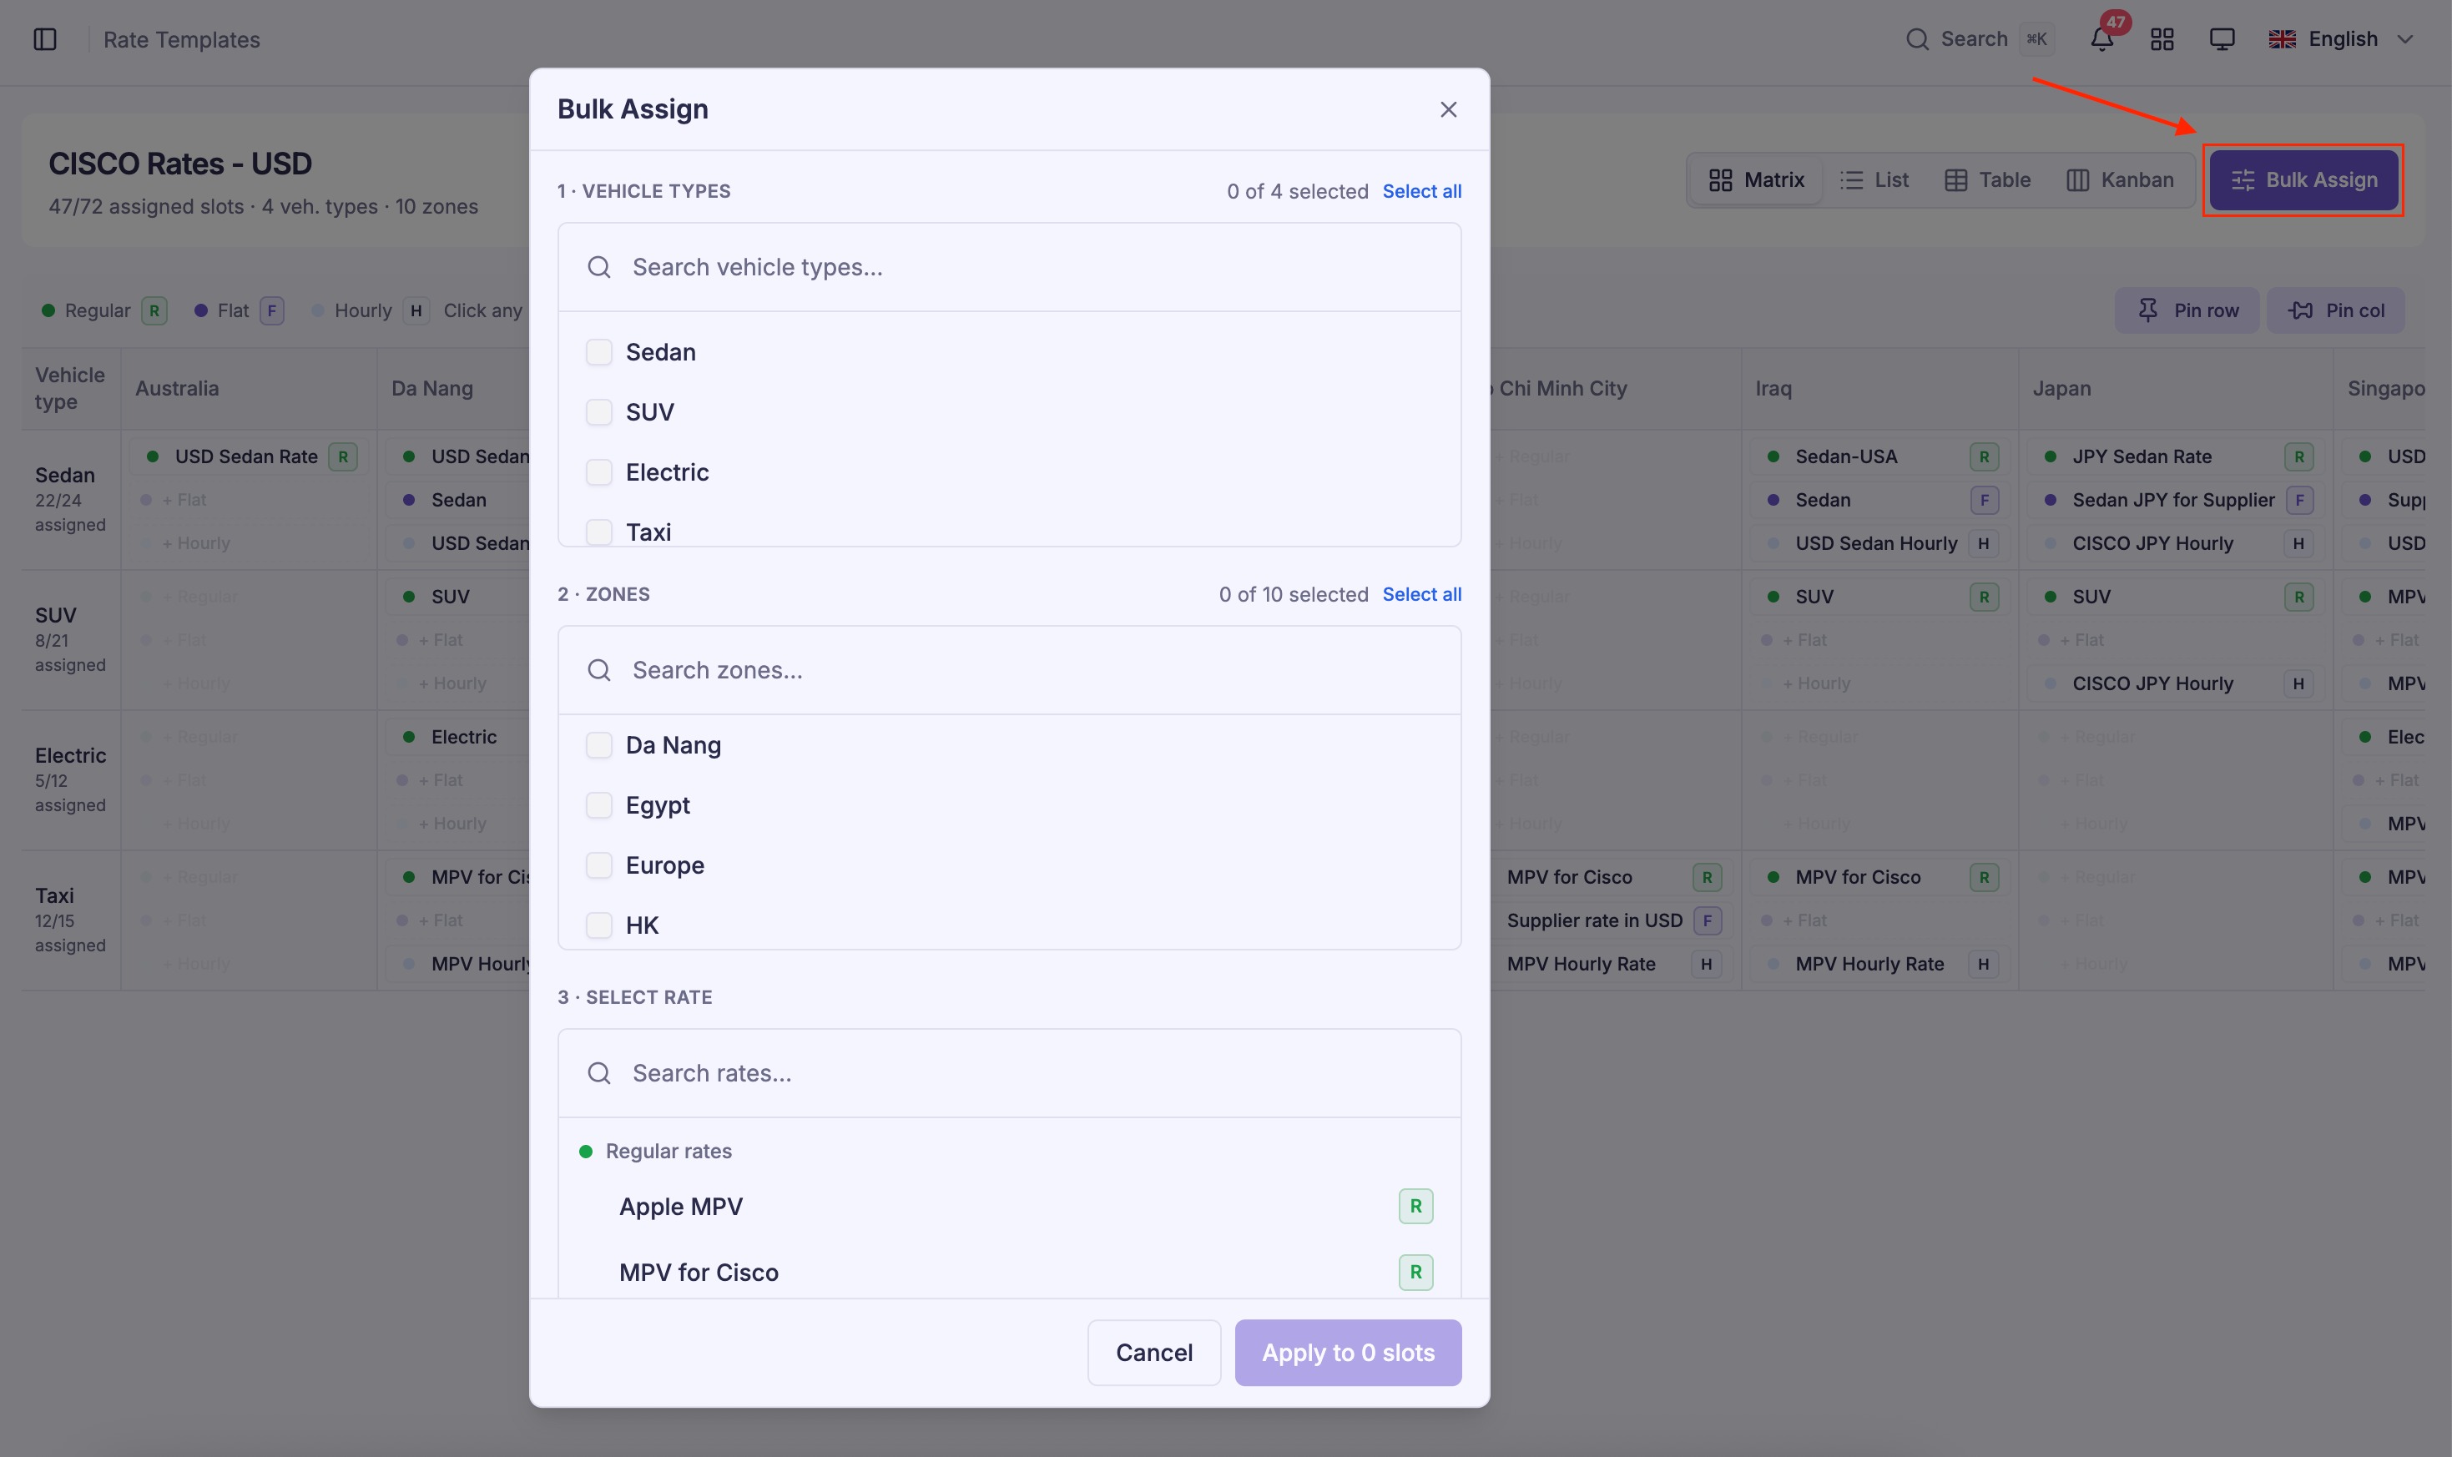Check the HK zone

(x=599, y=925)
